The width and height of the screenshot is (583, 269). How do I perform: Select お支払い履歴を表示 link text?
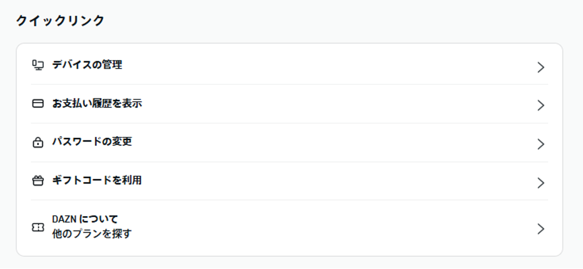pos(97,104)
